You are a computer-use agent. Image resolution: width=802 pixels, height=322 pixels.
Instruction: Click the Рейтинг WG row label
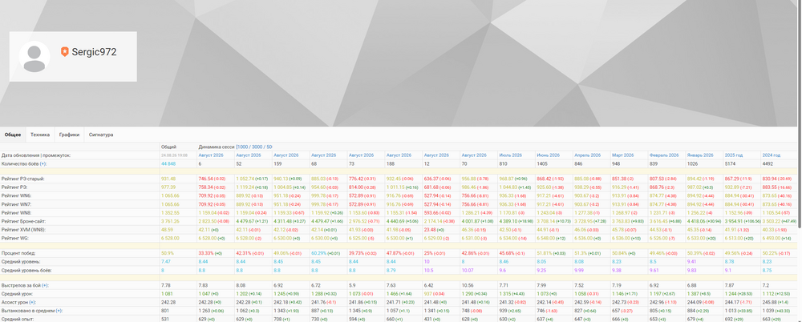tap(16, 238)
